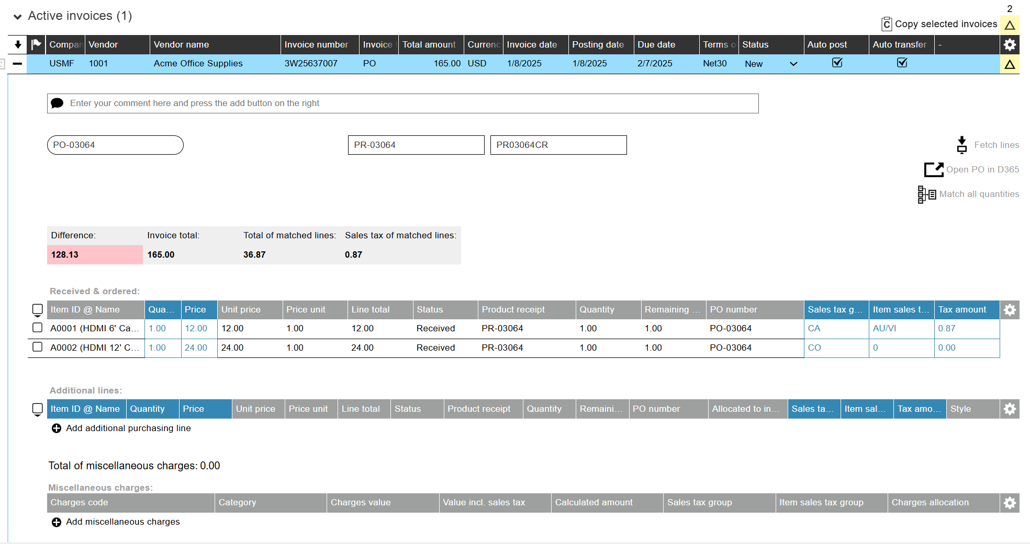1030x544 pixels.
Task: Collapse the invoice row with minus button
Action: (17, 64)
